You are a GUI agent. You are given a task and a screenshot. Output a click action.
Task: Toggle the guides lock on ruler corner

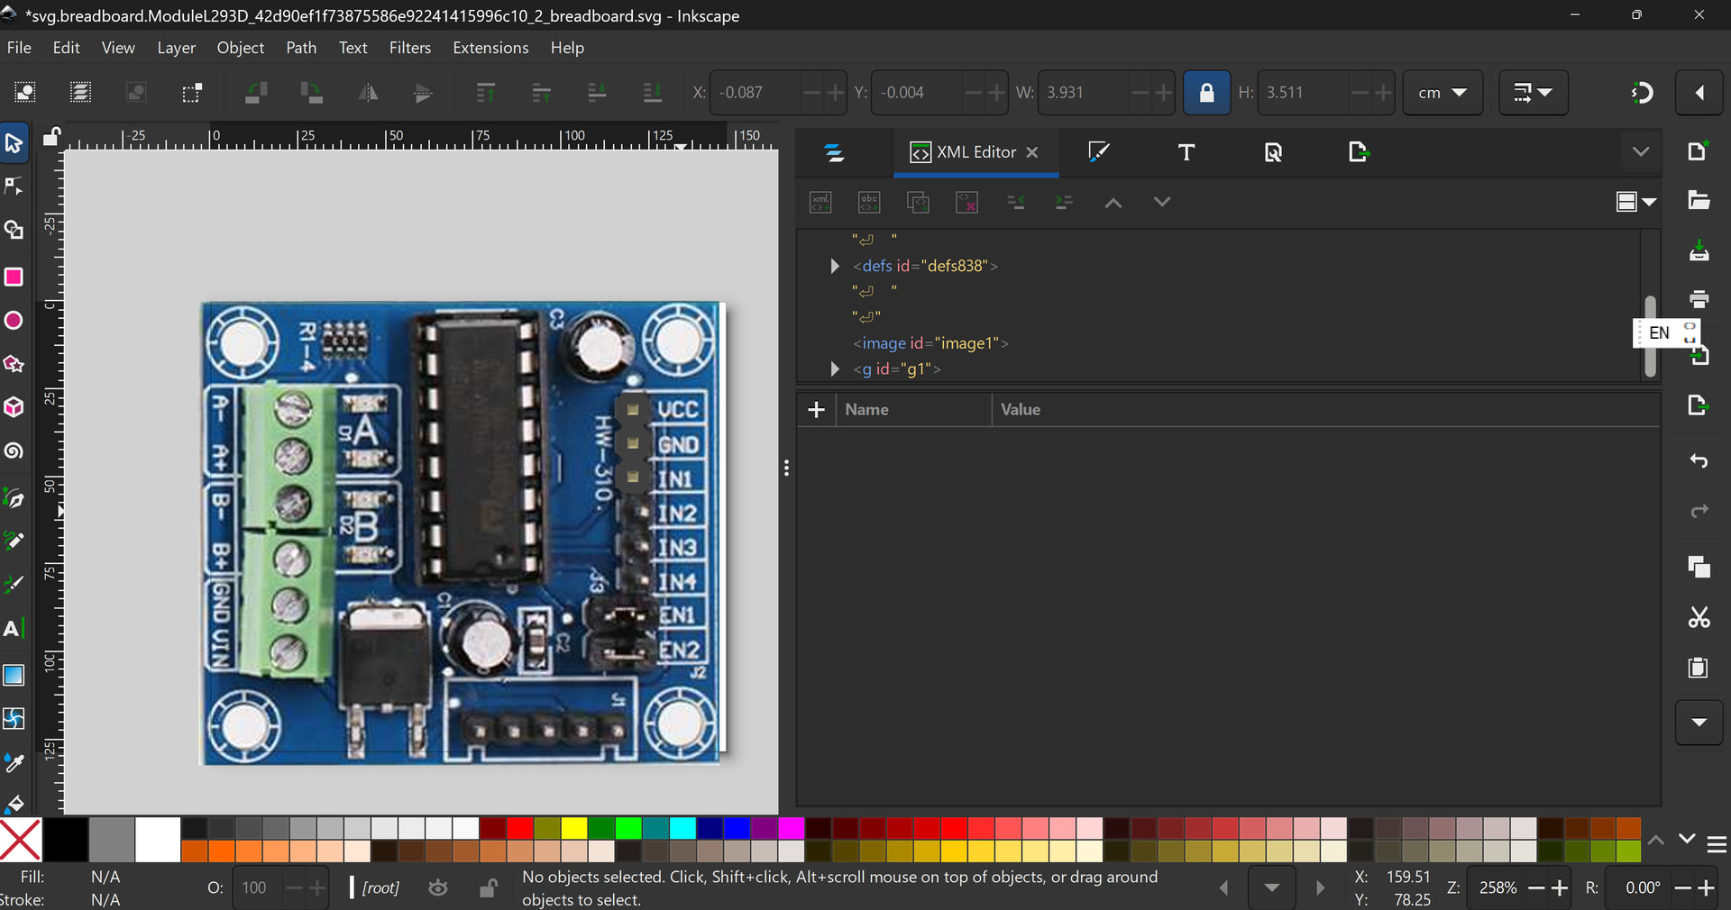[51, 137]
